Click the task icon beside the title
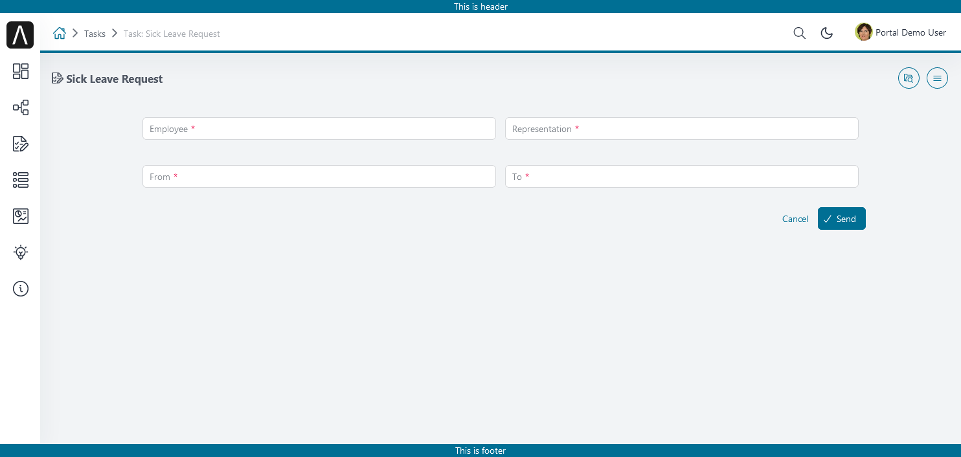Image resolution: width=961 pixels, height=457 pixels. [57, 79]
